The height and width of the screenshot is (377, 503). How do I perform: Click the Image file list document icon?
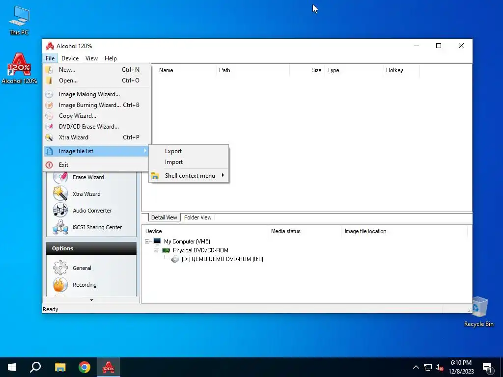click(x=49, y=151)
